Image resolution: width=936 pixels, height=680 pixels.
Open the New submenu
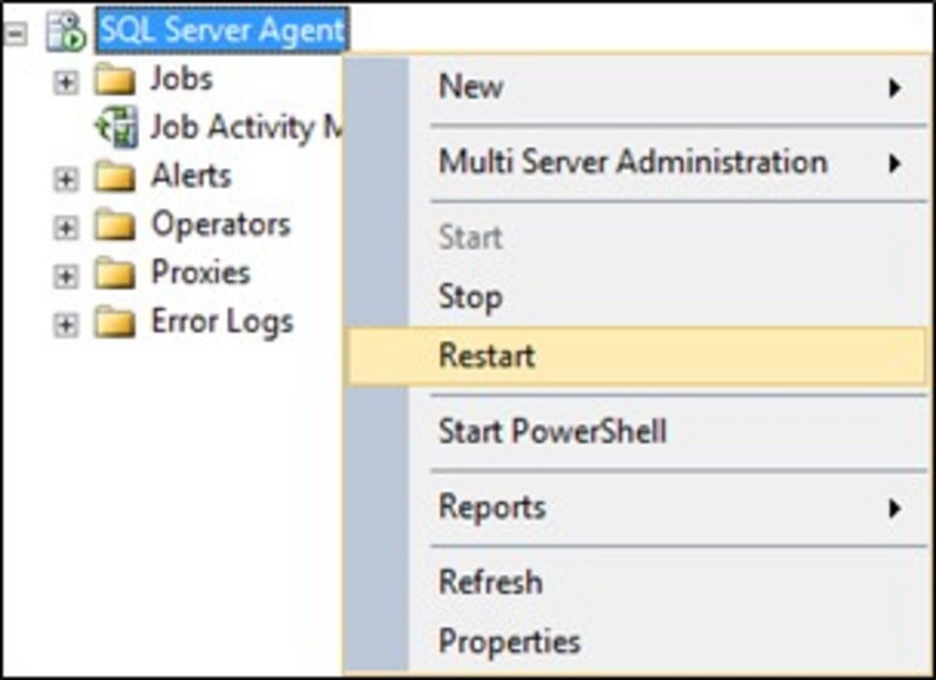tap(472, 87)
